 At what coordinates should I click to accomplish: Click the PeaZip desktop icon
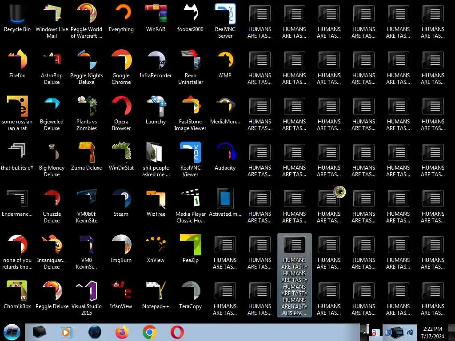point(190,249)
